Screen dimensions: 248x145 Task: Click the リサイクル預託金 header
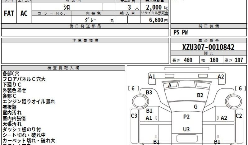tap(154, 13)
